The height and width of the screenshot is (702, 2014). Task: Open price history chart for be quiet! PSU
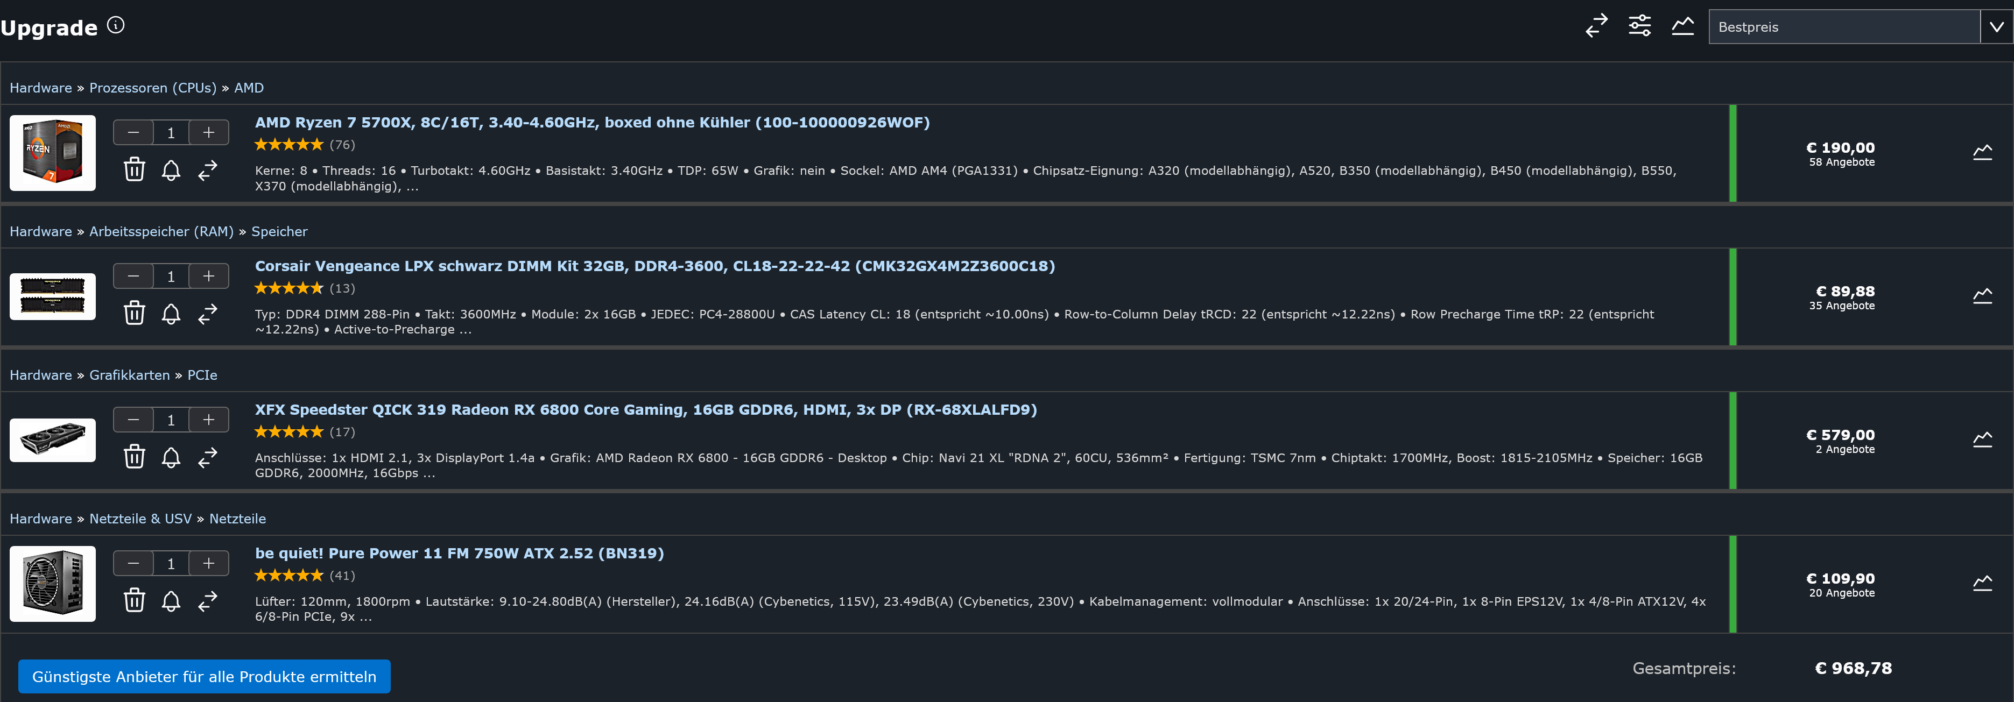coord(1982,583)
